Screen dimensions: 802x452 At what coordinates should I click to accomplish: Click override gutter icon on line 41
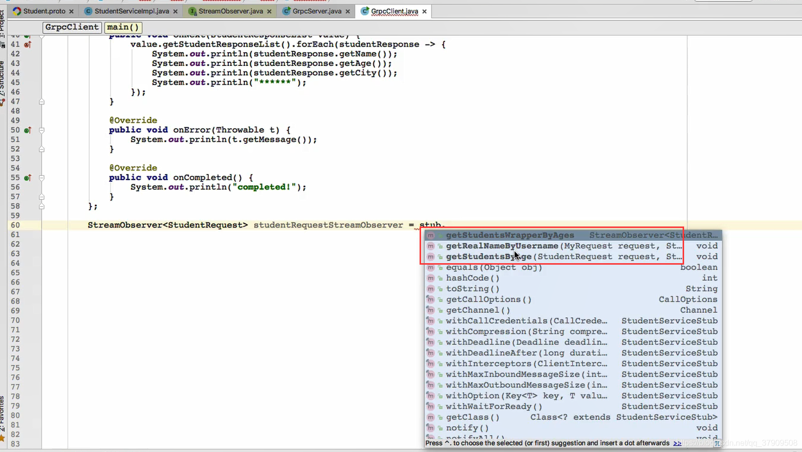[28, 45]
